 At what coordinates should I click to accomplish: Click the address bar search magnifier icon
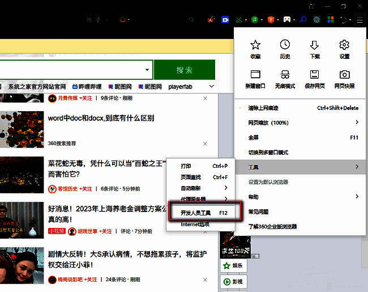pos(191,19)
